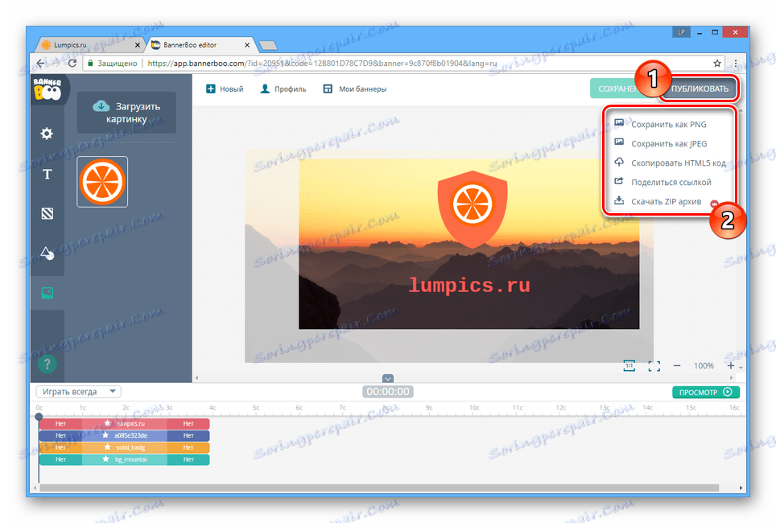Open Мои баннеры list
776x523 pixels.
[x=355, y=89]
